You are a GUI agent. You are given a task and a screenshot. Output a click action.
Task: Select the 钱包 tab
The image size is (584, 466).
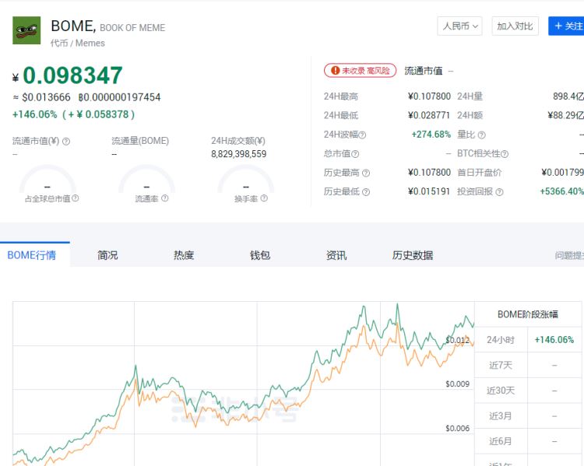260,255
